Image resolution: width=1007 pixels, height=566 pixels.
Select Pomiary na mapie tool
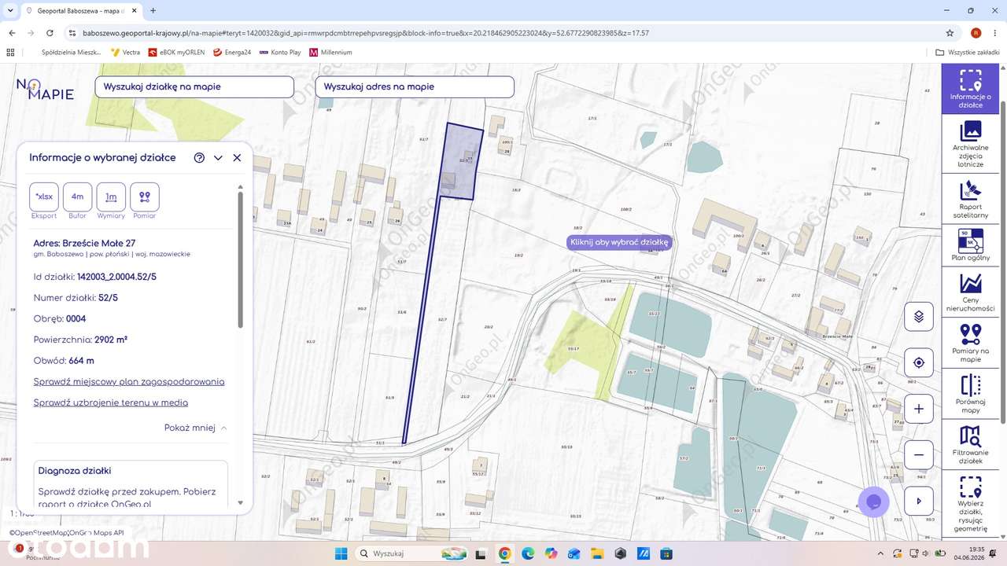pos(970,344)
